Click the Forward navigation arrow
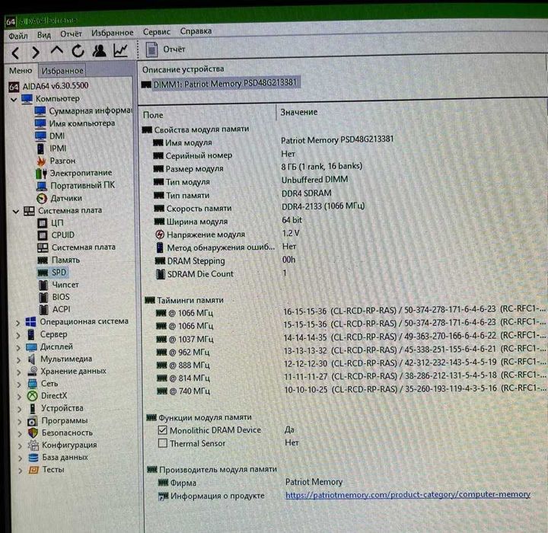 click(x=36, y=52)
